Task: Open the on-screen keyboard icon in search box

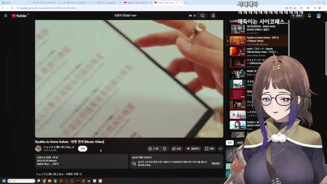Action: click(x=190, y=15)
